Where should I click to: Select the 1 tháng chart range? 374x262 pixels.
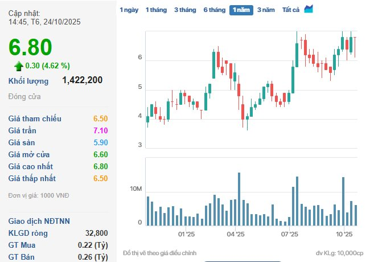click(156, 10)
